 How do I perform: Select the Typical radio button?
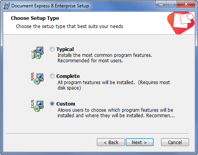pos(52,49)
